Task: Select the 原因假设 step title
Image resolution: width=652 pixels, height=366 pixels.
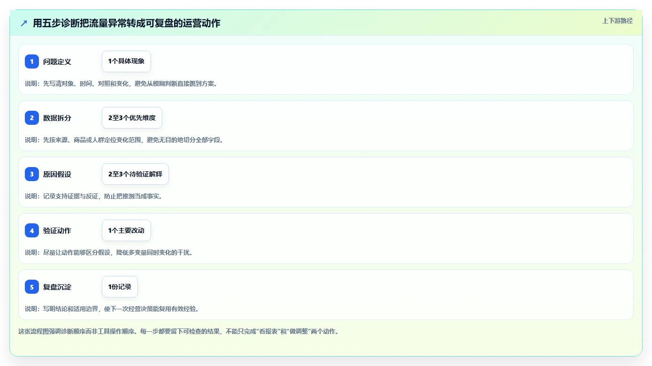Action: click(x=57, y=174)
